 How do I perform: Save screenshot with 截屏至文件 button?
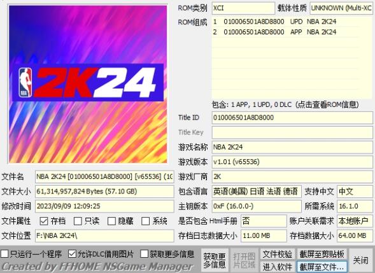coord(322,267)
